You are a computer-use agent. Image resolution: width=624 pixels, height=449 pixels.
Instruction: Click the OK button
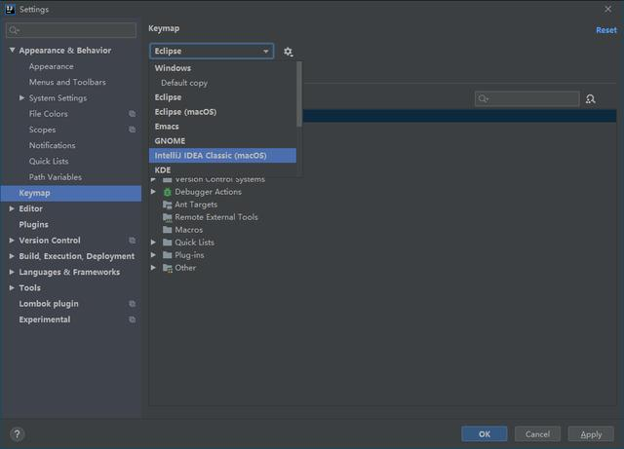coord(485,433)
